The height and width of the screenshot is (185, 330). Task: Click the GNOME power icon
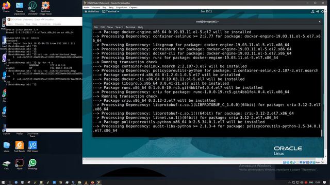tap(322, 11)
